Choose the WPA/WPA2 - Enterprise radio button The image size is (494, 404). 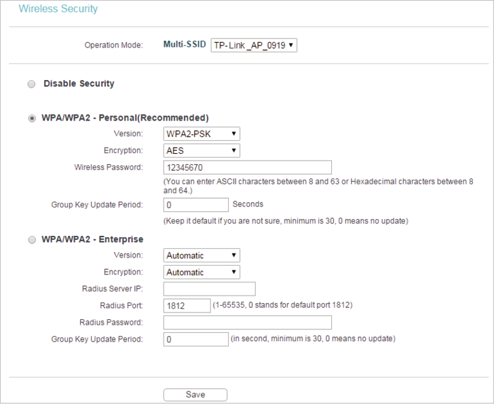tap(32, 240)
